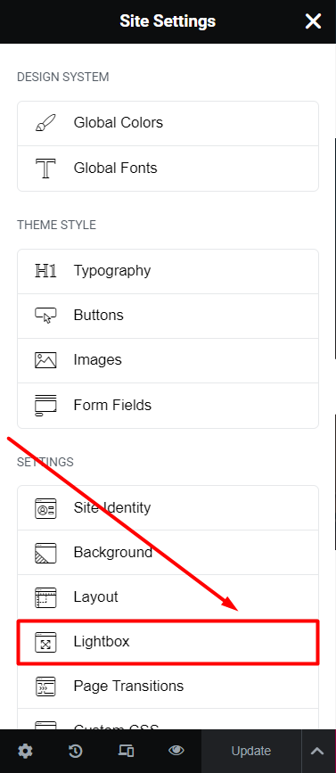Click the Lightbox expand icon
Image resolution: width=336 pixels, height=773 pixels.
[x=45, y=642]
